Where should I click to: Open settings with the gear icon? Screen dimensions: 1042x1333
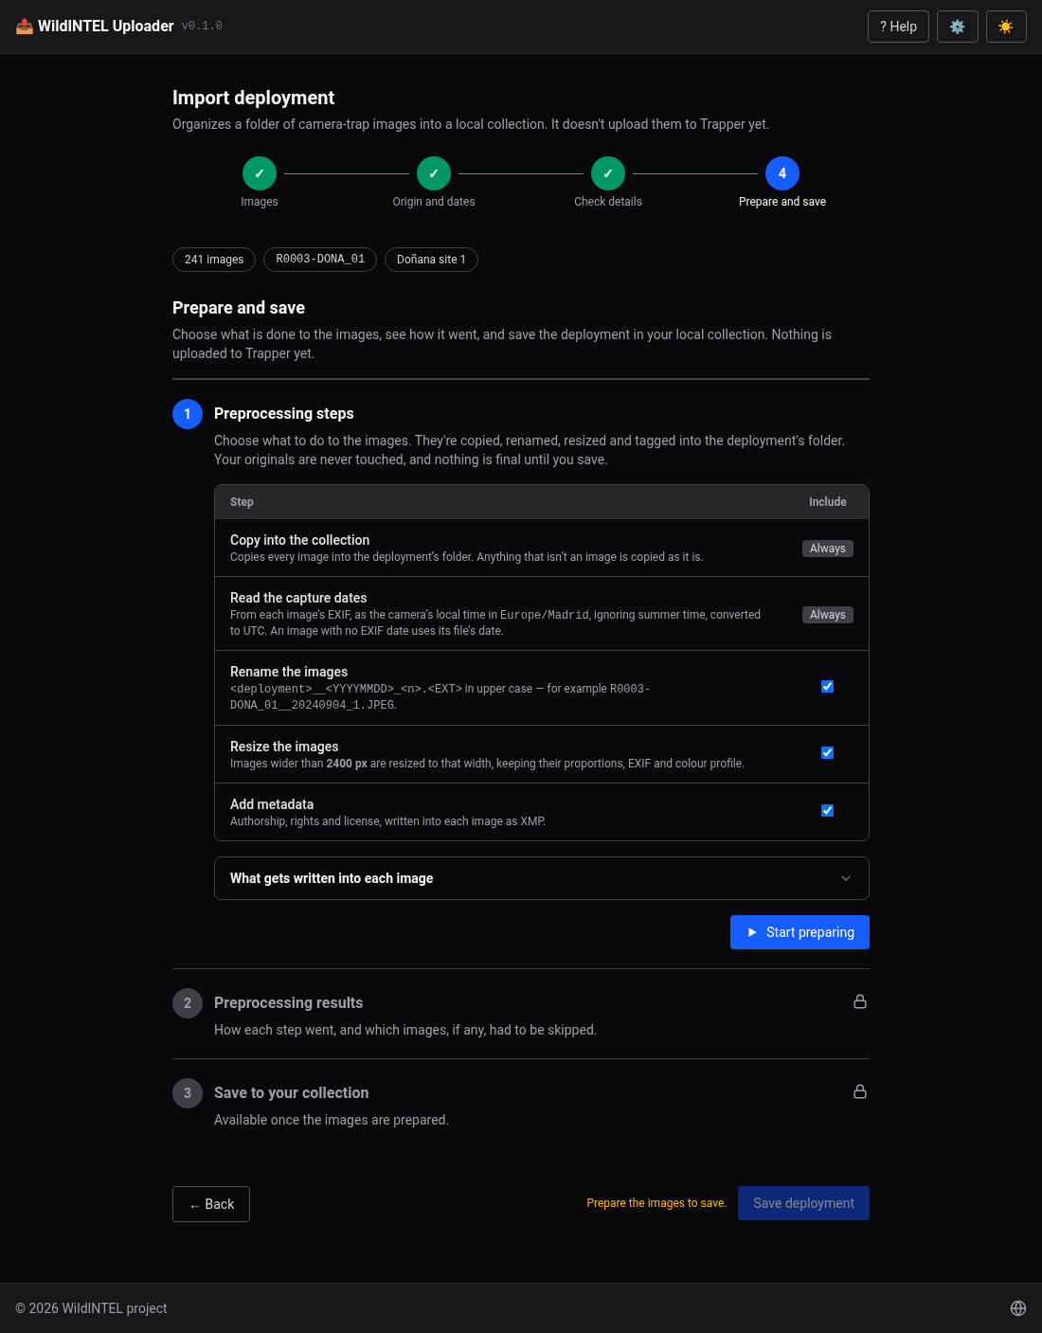coord(957,27)
